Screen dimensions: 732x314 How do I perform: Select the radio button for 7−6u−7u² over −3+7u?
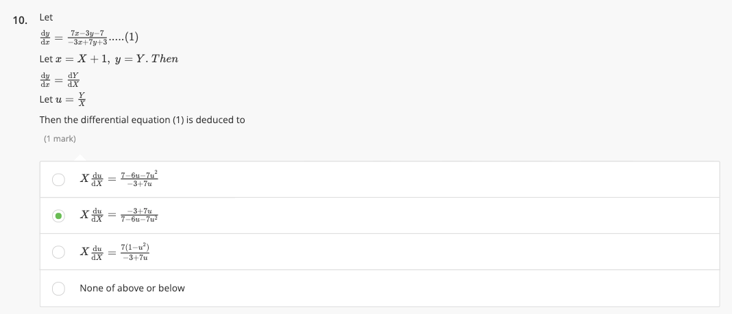click(x=59, y=180)
